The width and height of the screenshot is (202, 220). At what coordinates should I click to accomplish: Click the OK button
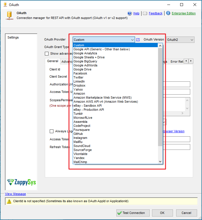coord(162,213)
